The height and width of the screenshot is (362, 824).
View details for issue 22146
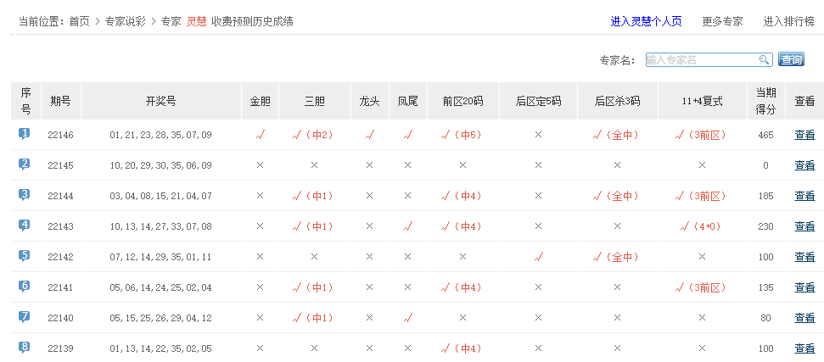(x=804, y=135)
